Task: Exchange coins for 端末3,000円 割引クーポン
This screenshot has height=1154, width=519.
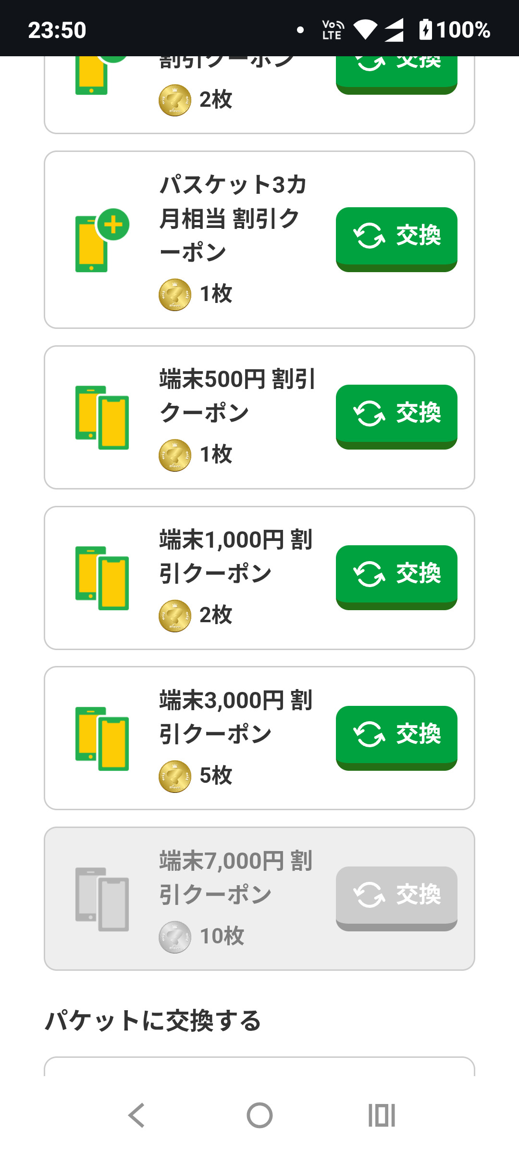Action: (396, 737)
